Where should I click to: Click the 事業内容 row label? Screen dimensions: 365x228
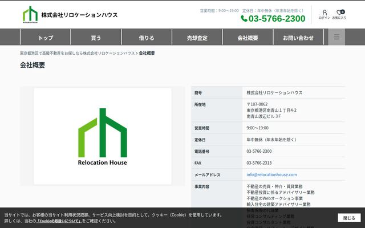(x=202, y=186)
